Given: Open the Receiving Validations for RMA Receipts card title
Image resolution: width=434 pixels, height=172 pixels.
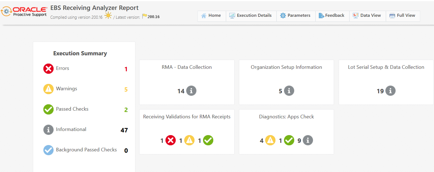Looking at the screenshot, I should point(187,117).
